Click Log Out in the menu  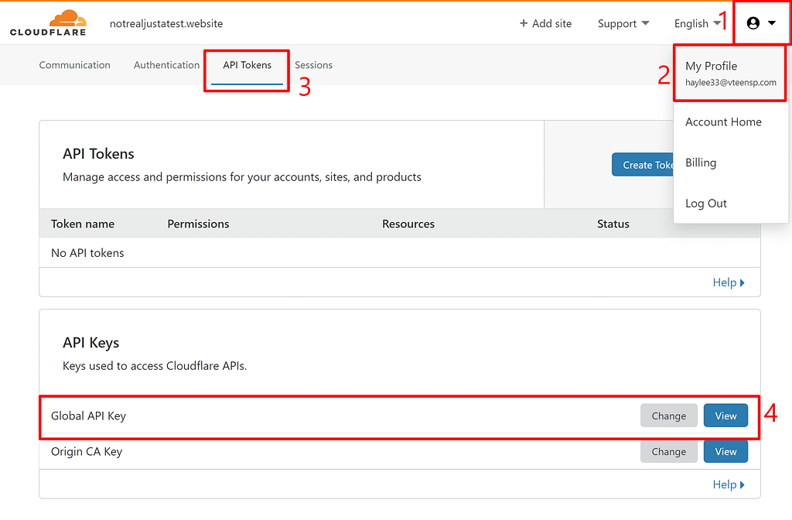[705, 203]
